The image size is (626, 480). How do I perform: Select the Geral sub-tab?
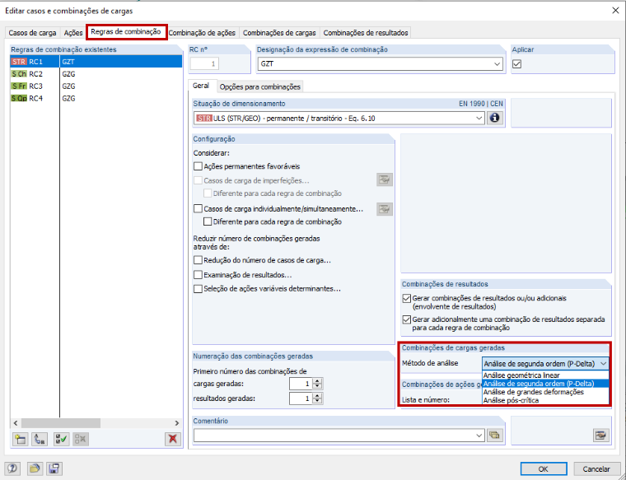pos(201,86)
